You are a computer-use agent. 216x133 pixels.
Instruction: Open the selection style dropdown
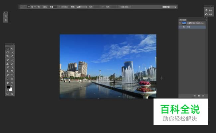pos(82,7)
